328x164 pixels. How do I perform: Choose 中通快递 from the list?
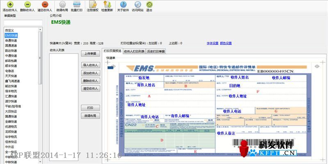click(x=11, y=56)
